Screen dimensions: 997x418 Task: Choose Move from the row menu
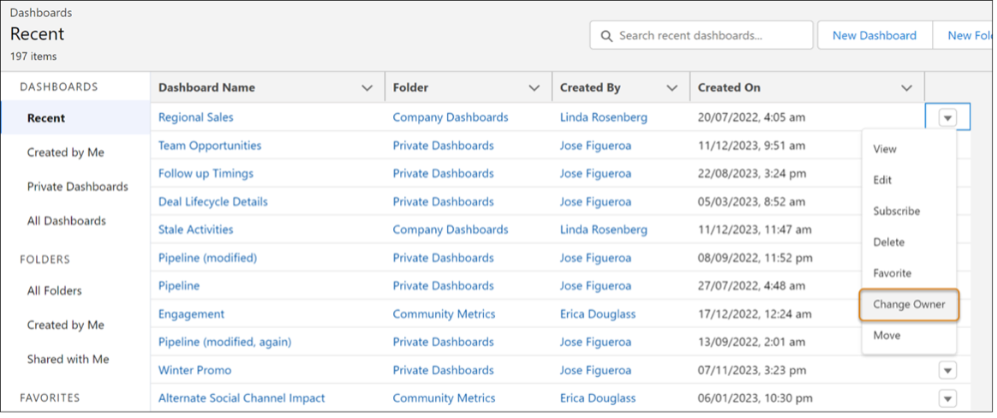[887, 335]
